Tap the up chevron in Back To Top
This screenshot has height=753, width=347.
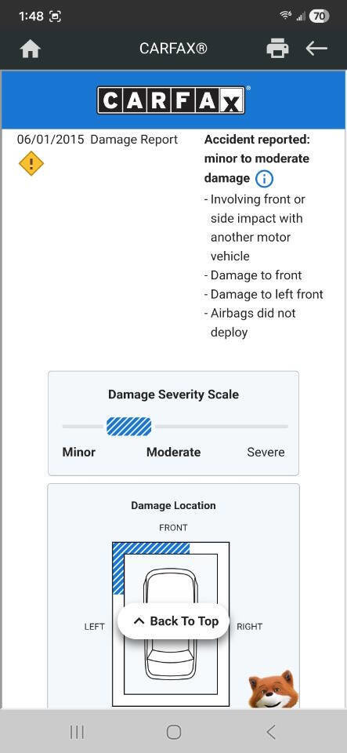tap(139, 621)
